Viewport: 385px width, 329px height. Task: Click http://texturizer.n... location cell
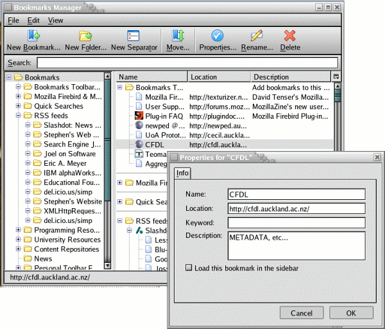click(219, 97)
